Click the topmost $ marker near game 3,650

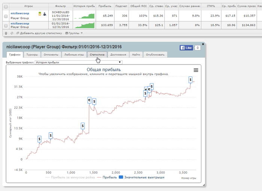point(191,80)
